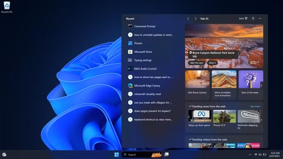Click the taskbar Search box
The height and width of the screenshot is (159, 283).
(x=141, y=155)
